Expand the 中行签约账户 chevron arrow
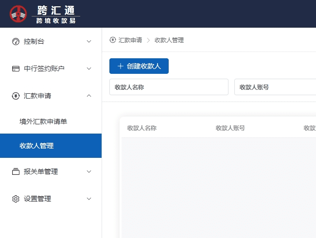This screenshot has width=316, height=238. [89, 68]
